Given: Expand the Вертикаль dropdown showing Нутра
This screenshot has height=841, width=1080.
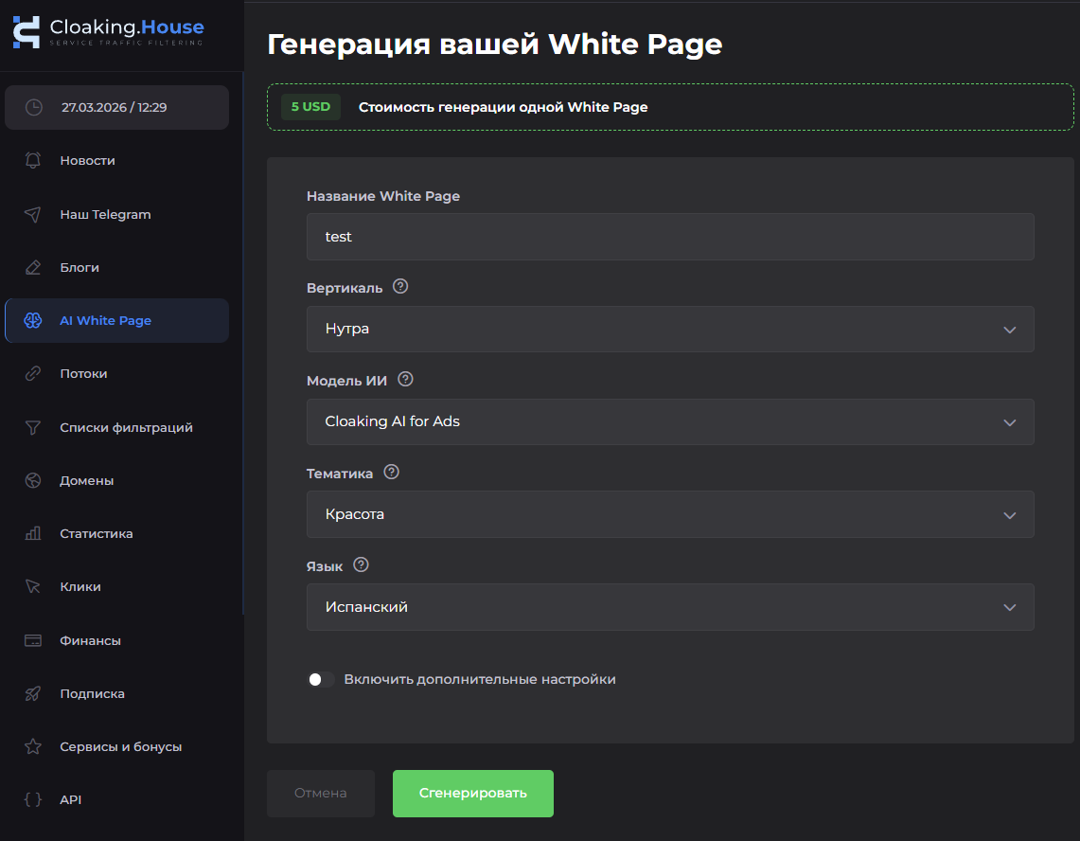Looking at the screenshot, I should point(670,330).
